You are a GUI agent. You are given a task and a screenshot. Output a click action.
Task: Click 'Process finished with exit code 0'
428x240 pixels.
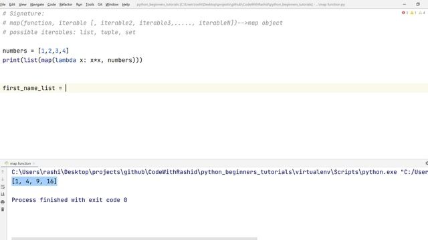(x=70, y=200)
